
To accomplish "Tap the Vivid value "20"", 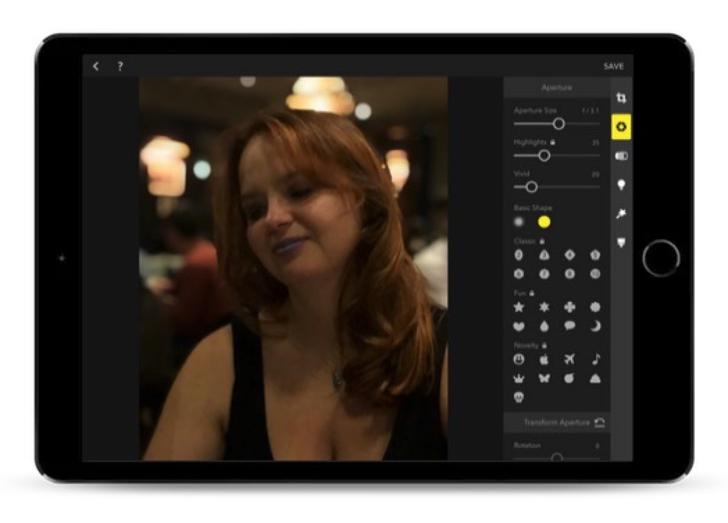I will pyautogui.click(x=595, y=174).
